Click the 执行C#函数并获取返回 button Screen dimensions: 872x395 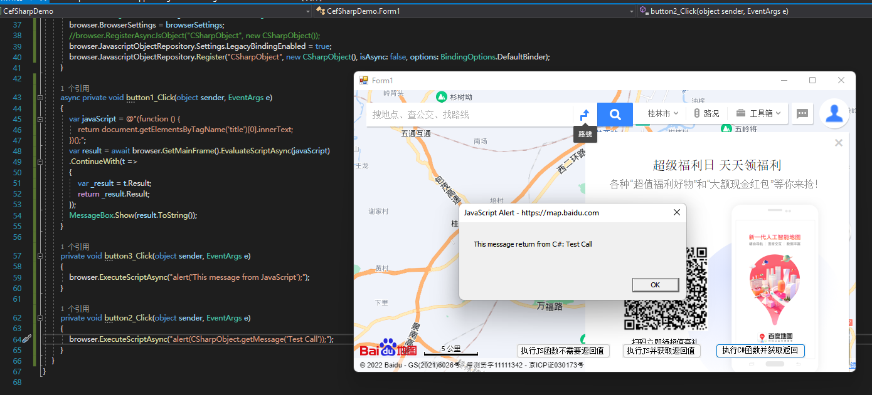click(760, 351)
